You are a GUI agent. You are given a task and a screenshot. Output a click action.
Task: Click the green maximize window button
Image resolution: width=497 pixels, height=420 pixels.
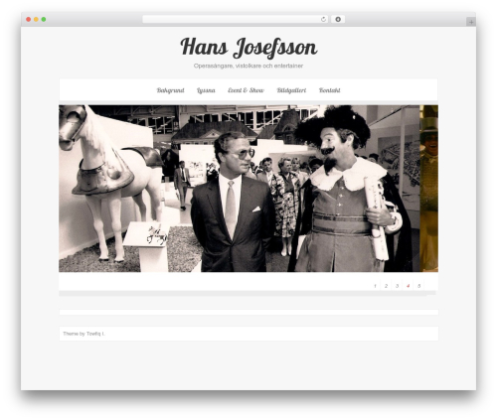pos(44,20)
